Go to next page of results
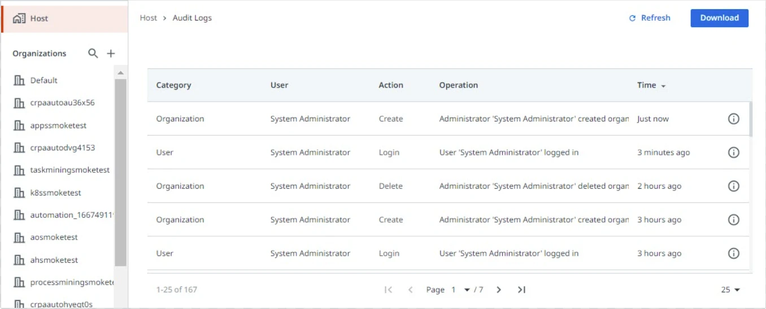This screenshot has height=309, width=766. [x=498, y=290]
